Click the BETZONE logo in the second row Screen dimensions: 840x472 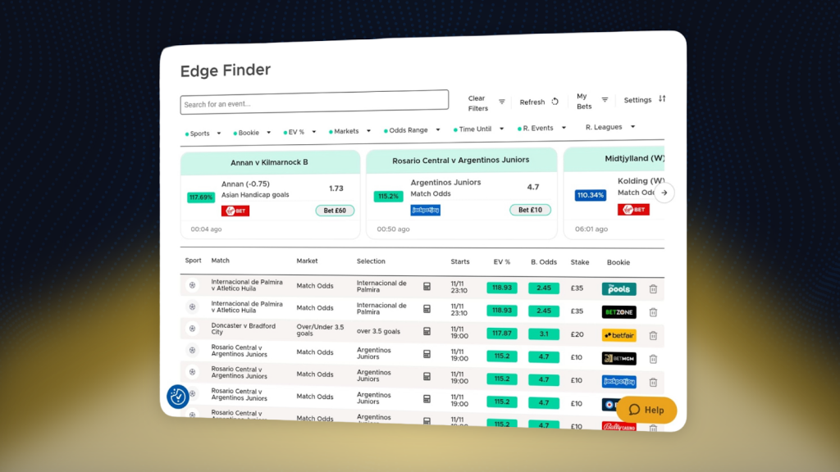[x=618, y=311]
